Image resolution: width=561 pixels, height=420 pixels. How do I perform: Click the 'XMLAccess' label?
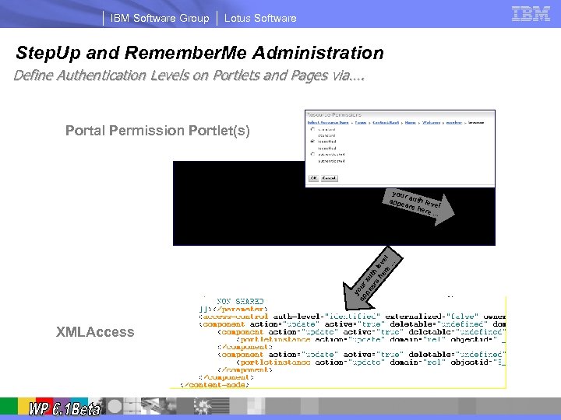[x=95, y=332]
